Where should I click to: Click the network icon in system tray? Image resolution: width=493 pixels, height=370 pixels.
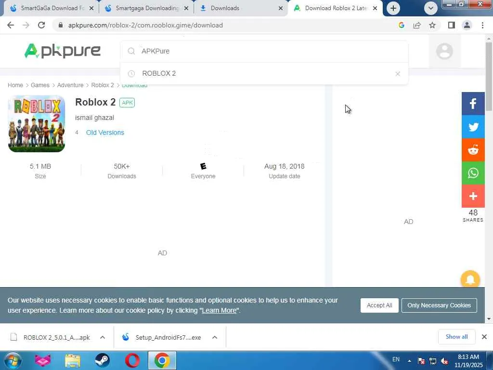pyautogui.click(x=433, y=361)
